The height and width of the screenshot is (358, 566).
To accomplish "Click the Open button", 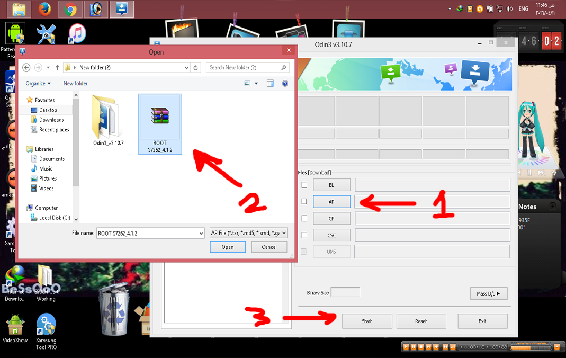I will tap(228, 247).
